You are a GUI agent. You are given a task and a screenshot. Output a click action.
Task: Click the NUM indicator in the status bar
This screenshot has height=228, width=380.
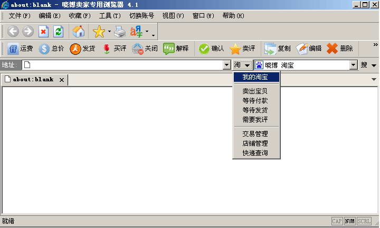tap(350, 221)
